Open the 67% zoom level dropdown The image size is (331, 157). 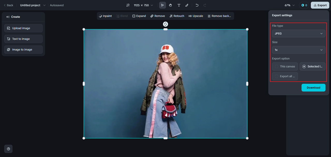click(x=290, y=5)
